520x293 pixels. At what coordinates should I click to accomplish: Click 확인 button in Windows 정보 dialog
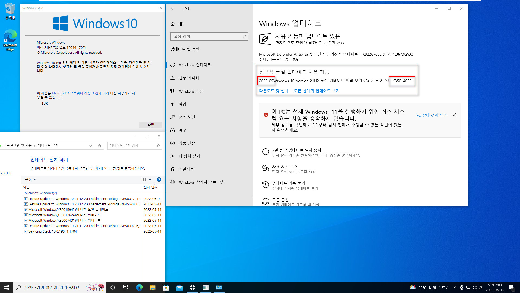151,125
